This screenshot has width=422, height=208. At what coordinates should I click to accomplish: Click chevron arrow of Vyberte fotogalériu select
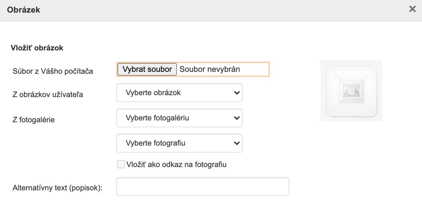236,118
